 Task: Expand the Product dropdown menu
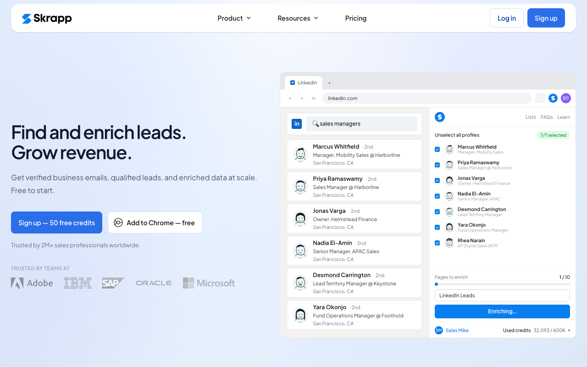(234, 18)
